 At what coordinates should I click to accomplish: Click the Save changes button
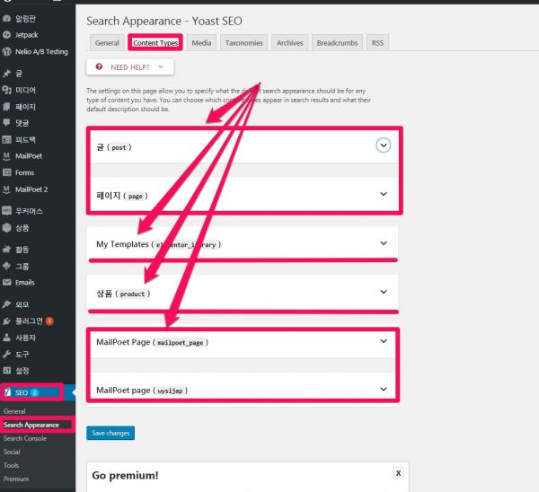(x=110, y=433)
